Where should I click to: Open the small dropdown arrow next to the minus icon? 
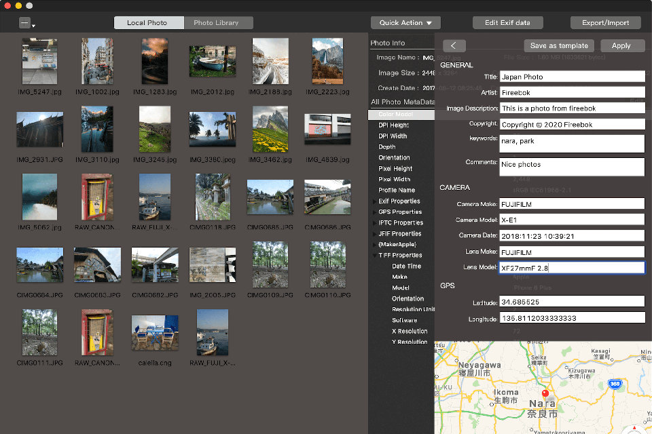tap(34, 26)
